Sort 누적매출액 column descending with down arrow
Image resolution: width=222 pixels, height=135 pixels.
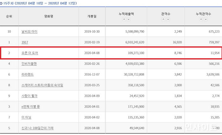pos(128,19)
